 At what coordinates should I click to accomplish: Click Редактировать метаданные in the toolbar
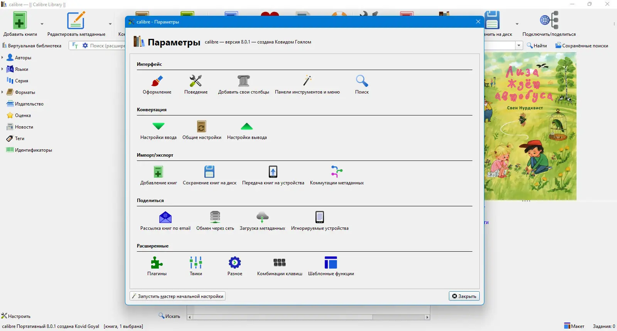[x=76, y=24]
